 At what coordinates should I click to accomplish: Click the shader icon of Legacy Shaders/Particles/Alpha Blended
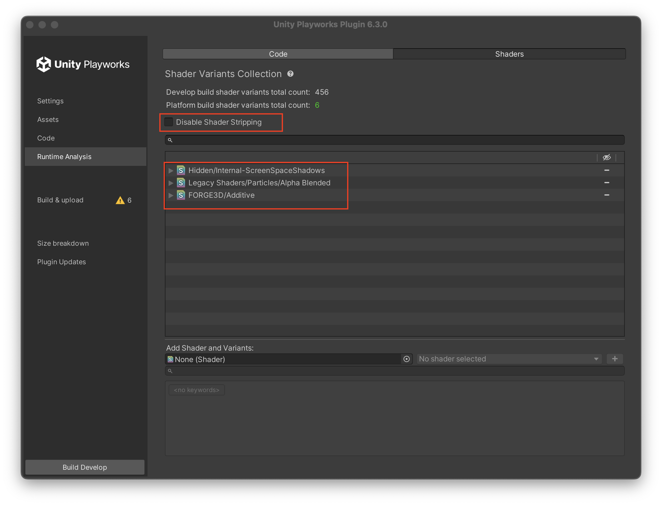click(181, 183)
